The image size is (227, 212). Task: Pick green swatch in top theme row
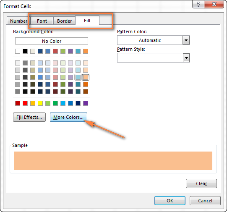click(63, 51)
